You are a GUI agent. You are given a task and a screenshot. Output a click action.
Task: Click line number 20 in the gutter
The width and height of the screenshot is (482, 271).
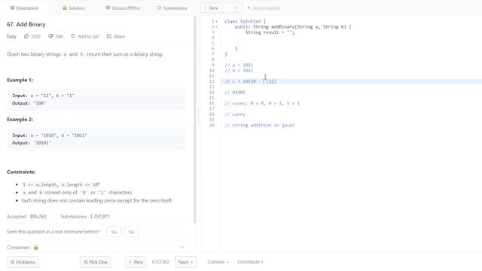pyautogui.click(x=212, y=125)
